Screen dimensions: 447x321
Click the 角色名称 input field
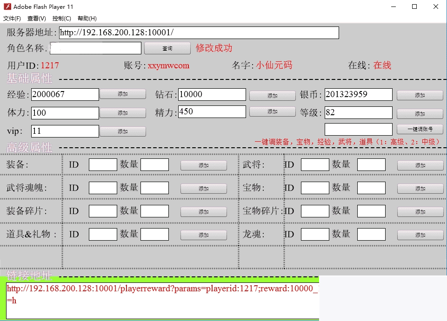(95, 48)
